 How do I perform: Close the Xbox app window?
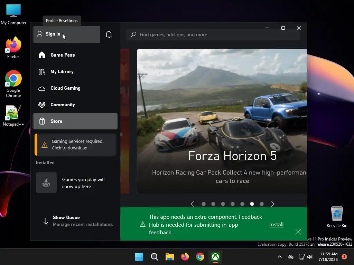[299, 28]
